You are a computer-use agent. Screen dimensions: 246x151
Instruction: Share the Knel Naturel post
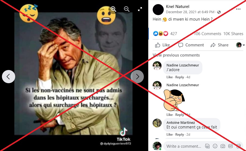point(219,45)
